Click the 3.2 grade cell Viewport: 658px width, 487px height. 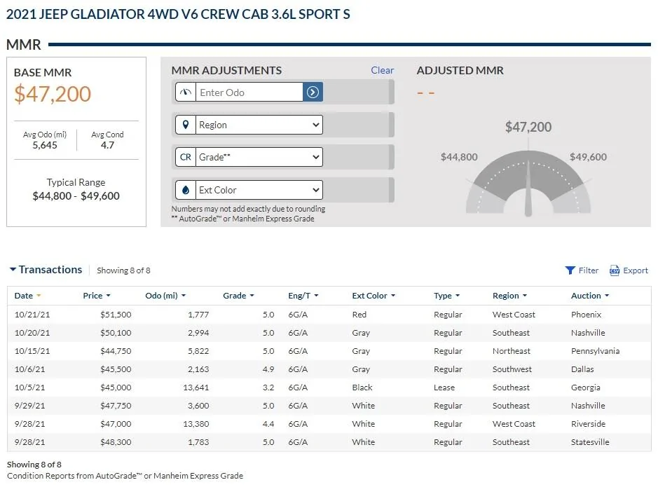tap(268, 387)
